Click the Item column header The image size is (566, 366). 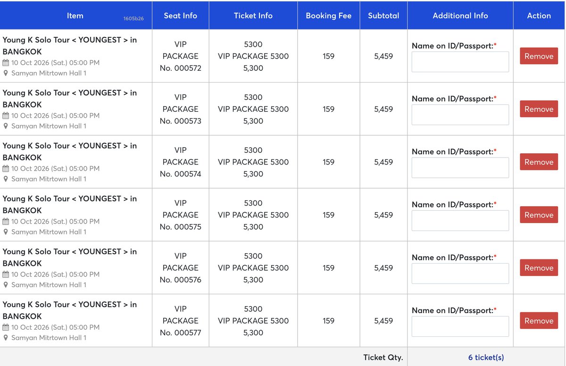(x=75, y=16)
